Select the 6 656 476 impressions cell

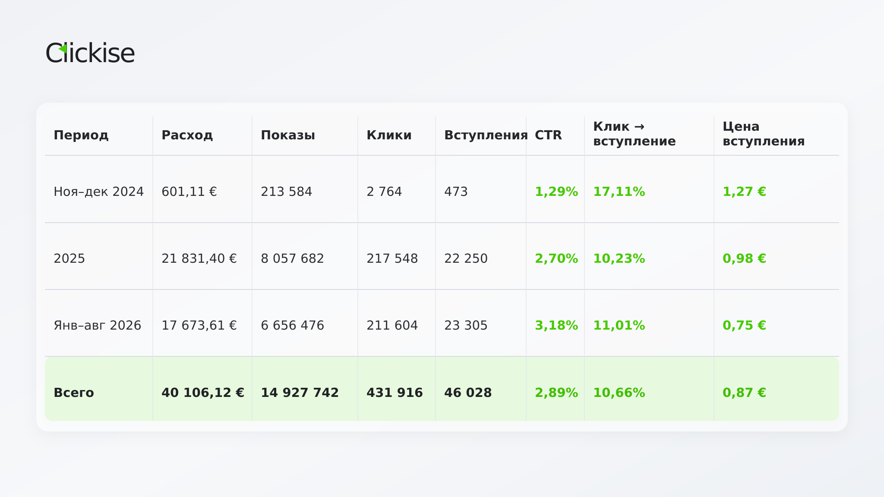292,325
